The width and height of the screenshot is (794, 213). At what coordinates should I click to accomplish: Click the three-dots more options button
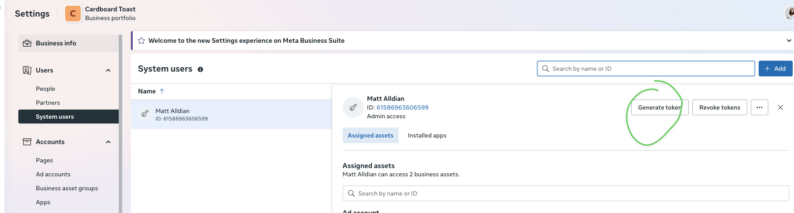coord(759,107)
